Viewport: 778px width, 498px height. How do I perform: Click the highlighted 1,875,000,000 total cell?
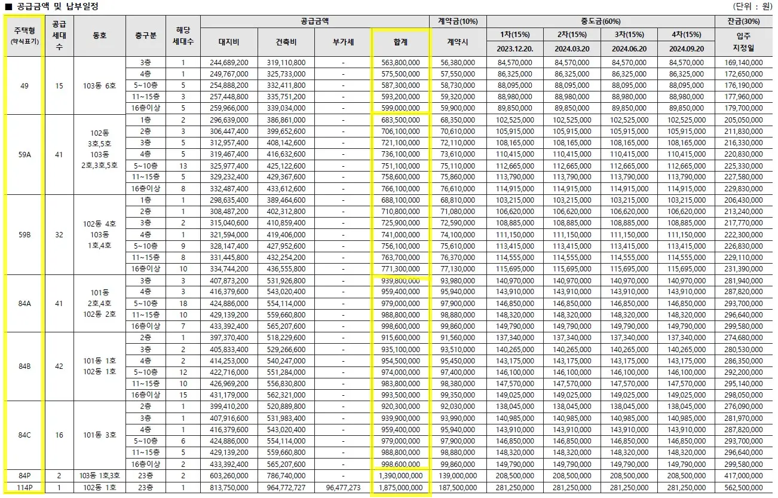(x=400, y=487)
